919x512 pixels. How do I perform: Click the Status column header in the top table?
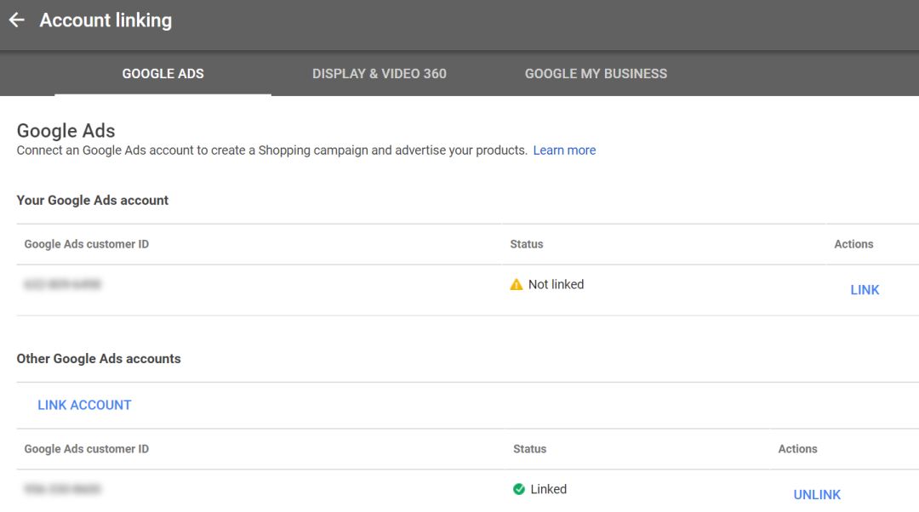(x=527, y=244)
